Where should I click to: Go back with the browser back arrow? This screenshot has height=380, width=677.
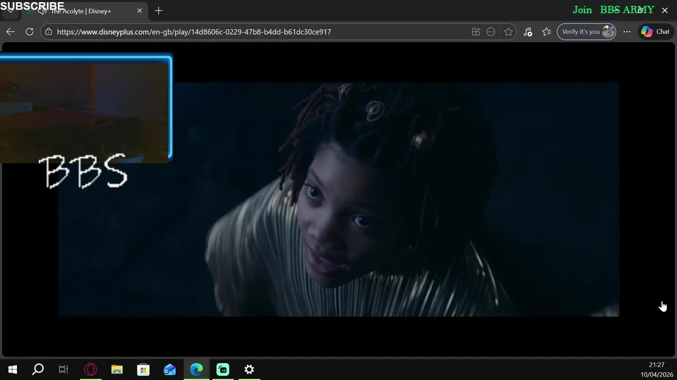pyautogui.click(x=11, y=32)
